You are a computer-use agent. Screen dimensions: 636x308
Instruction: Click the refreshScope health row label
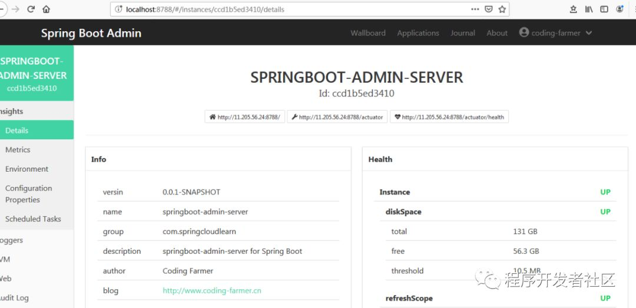tap(409, 298)
